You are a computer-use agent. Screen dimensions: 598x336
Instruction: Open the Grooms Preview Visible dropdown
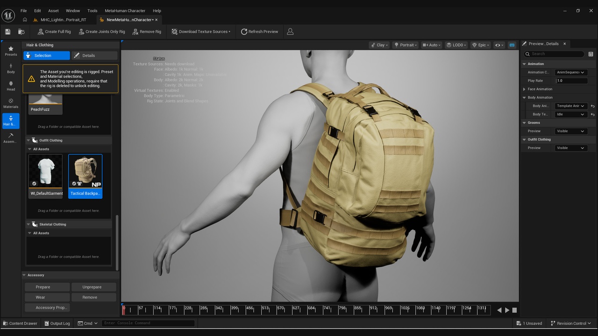[571, 131]
